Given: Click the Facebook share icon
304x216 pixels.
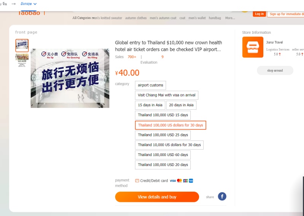Looking at the screenshot, I should (x=222, y=196).
